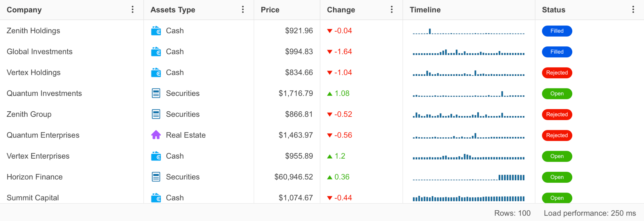The width and height of the screenshot is (644, 221).
Task: Open the Change column options menu
Action: pos(391,10)
